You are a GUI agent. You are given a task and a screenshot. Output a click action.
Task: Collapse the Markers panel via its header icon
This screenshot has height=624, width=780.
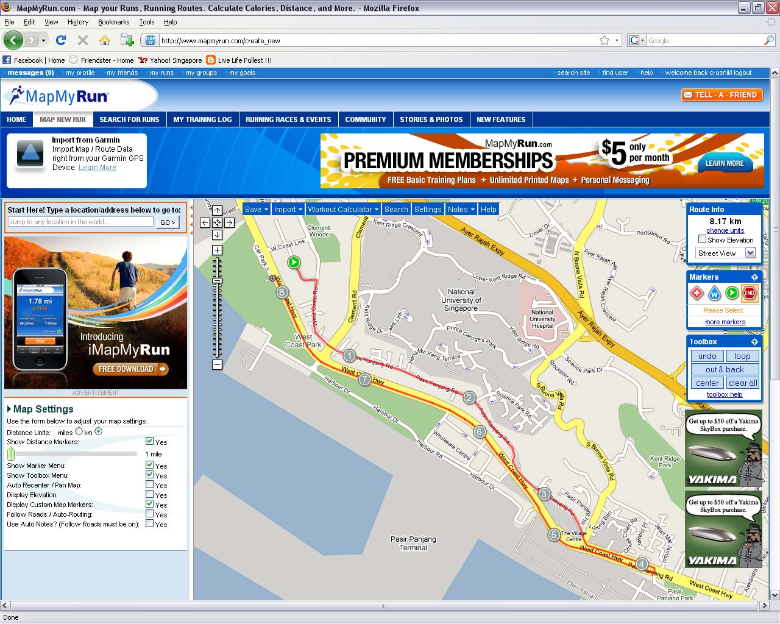(x=754, y=277)
